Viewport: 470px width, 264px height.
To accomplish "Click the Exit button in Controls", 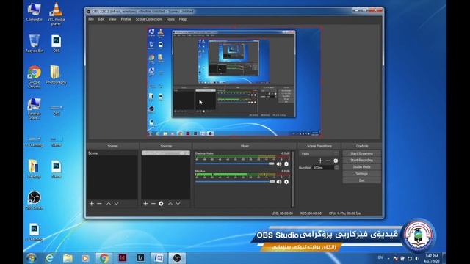I will 362,180.
